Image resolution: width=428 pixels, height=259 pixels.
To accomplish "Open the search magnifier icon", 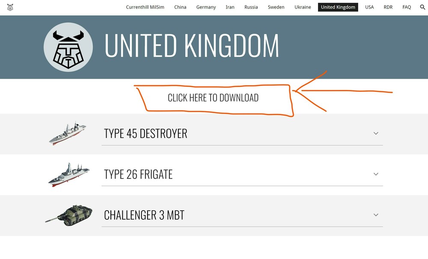I will [422, 7].
